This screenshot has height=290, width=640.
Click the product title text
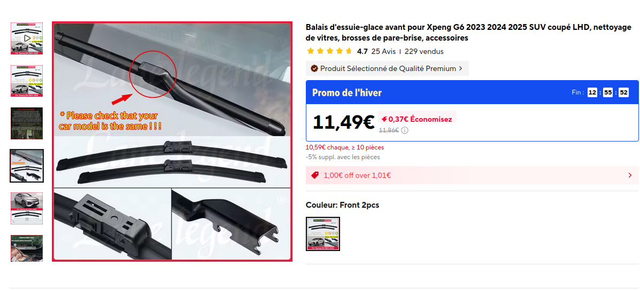[x=468, y=33]
